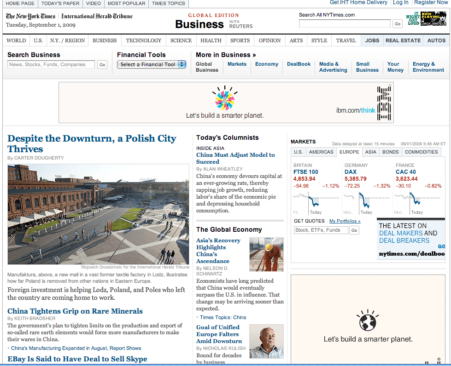Focus the Stock, ETFs, Funds quote field
The image size is (451, 366).
click(x=321, y=230)
